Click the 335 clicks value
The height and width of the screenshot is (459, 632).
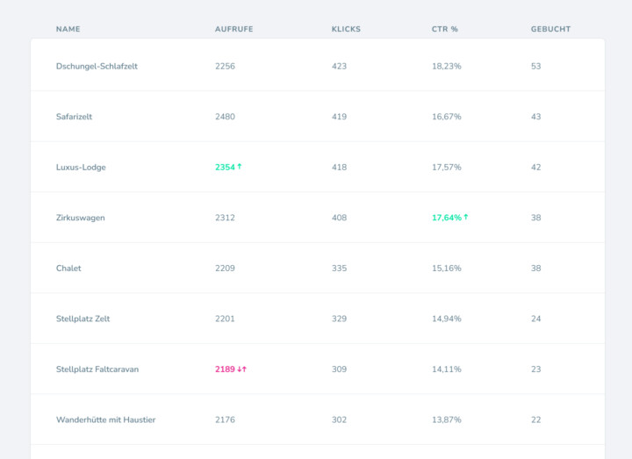(339, 269)
